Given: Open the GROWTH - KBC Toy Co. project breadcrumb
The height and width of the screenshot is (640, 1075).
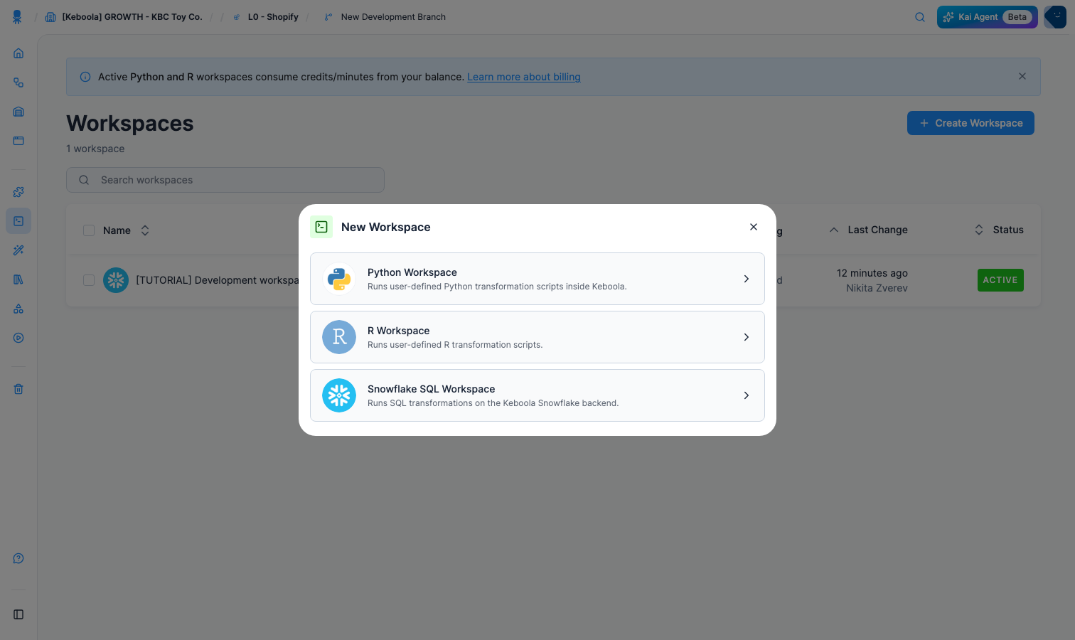Looking at the screenshot, I should 124,17.
